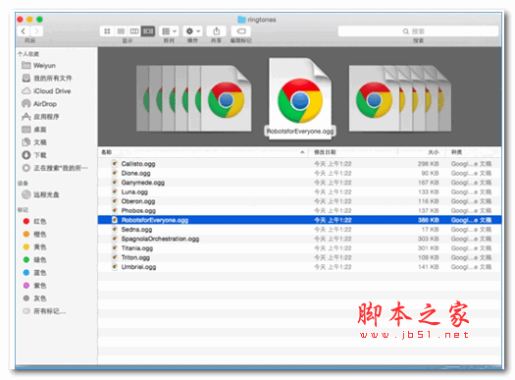The image size is (515, 380).
Task: Select file Callisto.ogg
Action: click(299, 164)
